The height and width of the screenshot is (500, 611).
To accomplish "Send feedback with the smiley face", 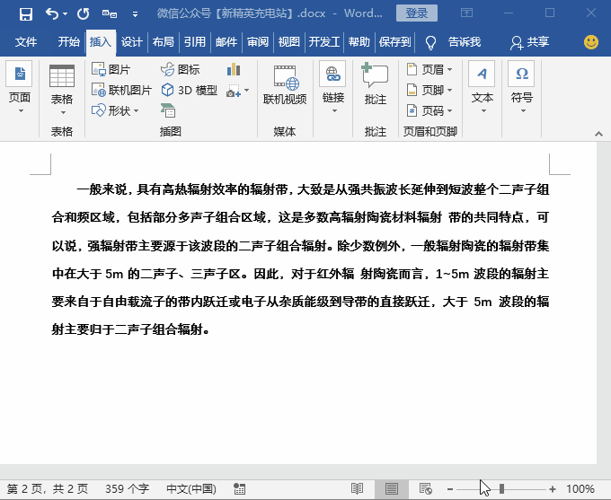I will (x=590, y=41).
